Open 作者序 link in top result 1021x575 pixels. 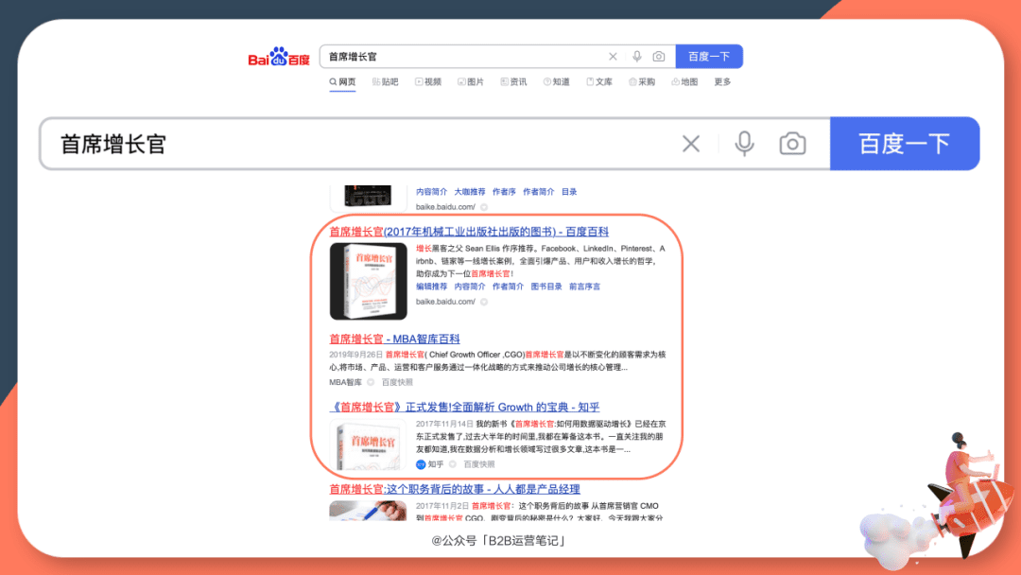tap(504, 192)
